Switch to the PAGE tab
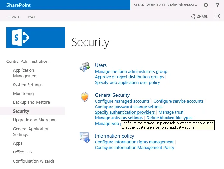 click(x=32, y=17)
